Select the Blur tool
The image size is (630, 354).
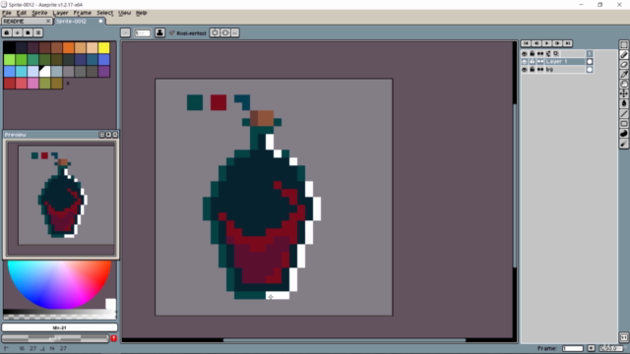click(x=623, y=144)
